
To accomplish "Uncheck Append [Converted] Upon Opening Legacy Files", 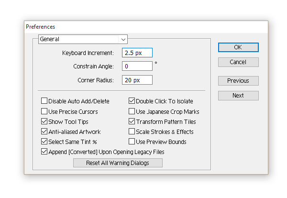I will (x=44, y=152).
